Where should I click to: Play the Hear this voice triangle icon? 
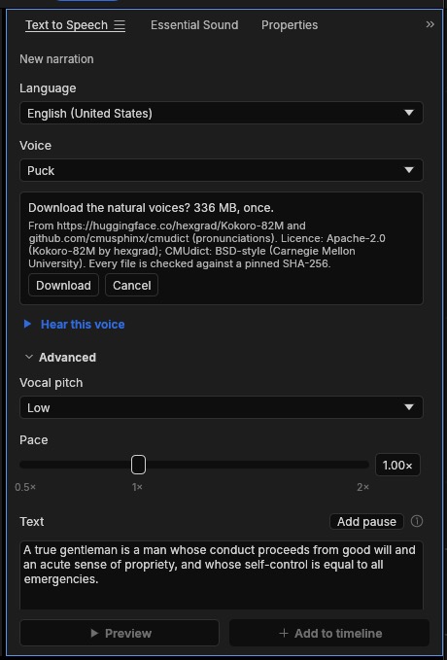[x=27, y=324]
